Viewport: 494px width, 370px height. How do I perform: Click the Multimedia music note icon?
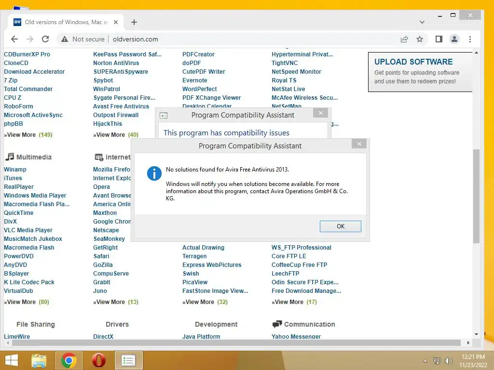click(x=10, y=157)
